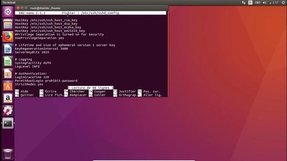The height and width of the screenshot is (161, 287).
Task: Click the '# Lifetime and size of ephemeral' comment
Action: [x=65, y=45]
